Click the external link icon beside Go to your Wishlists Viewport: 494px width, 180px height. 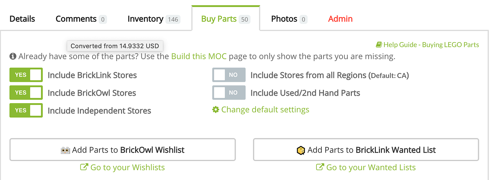tap(84, 167)
